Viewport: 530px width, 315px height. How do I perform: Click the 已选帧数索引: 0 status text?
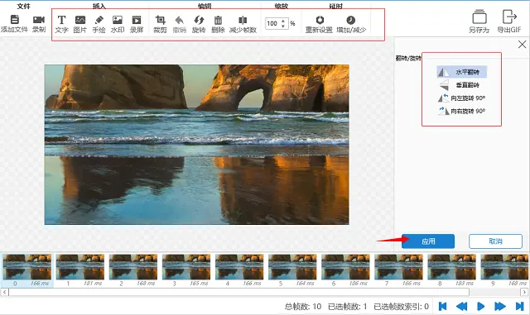(x=401, y=306)
